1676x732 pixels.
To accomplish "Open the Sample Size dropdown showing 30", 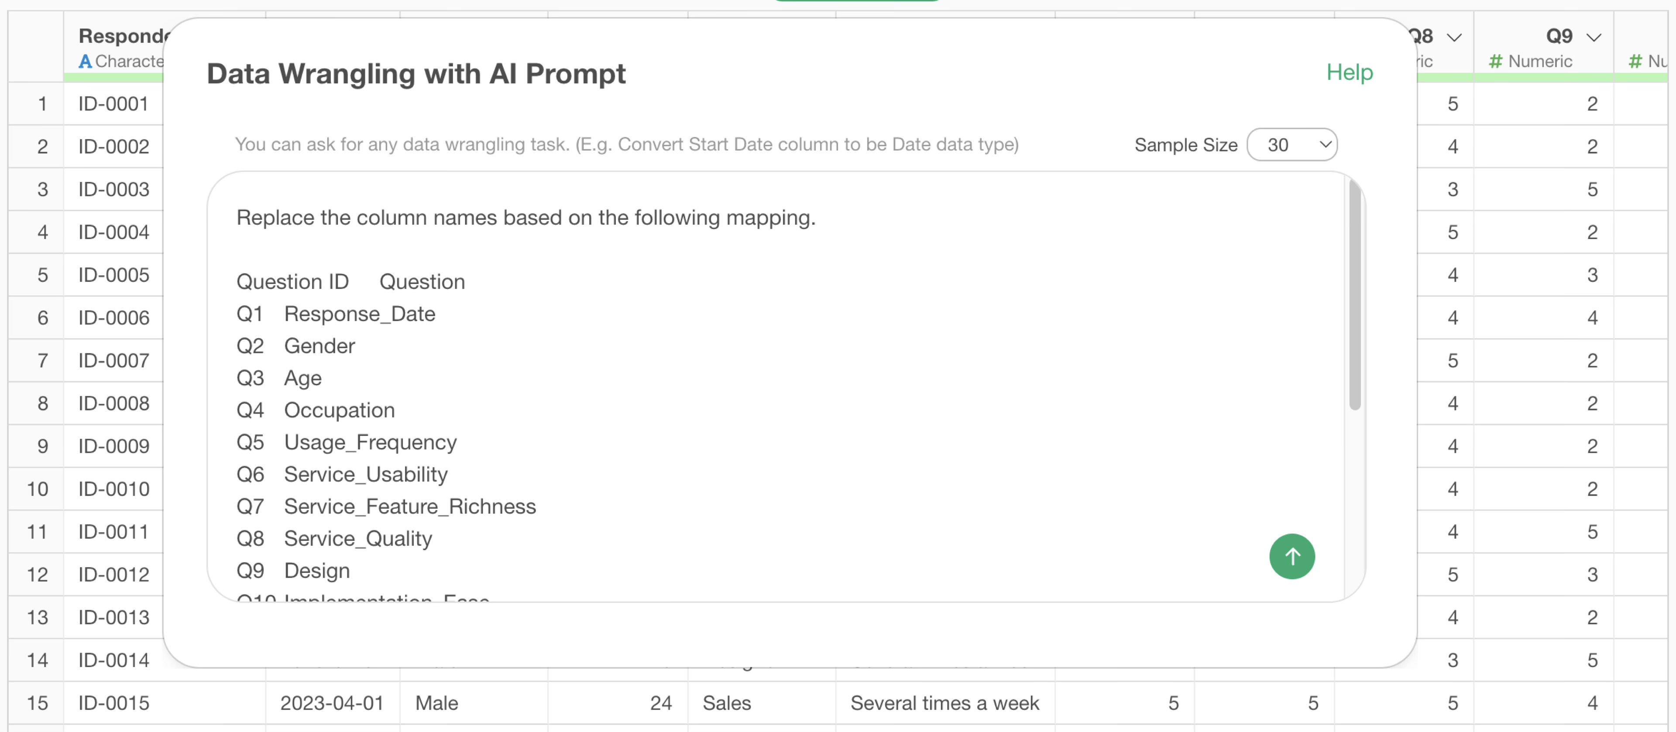I will tap(1291, 145).
